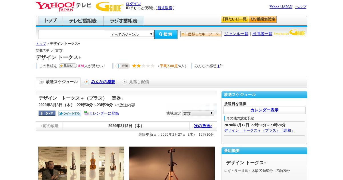The height and width of the screenshot is (180, 343).
Task: Click the レギュラー放送 schedule text
Action: pos(257,171)
